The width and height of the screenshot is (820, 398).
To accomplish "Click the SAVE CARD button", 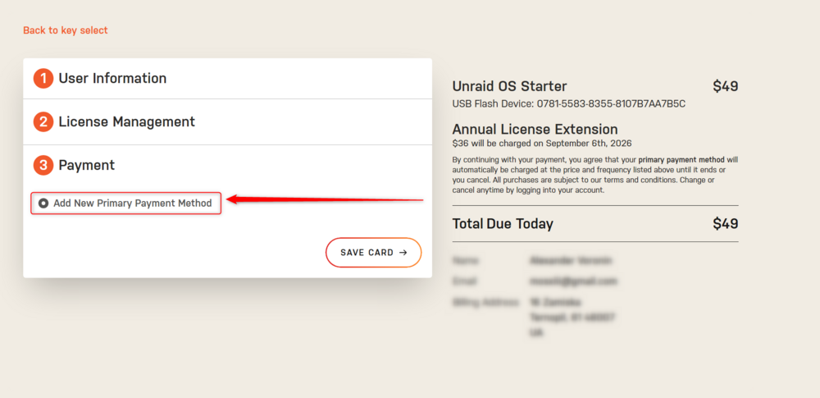I will [x=373, y=253].
